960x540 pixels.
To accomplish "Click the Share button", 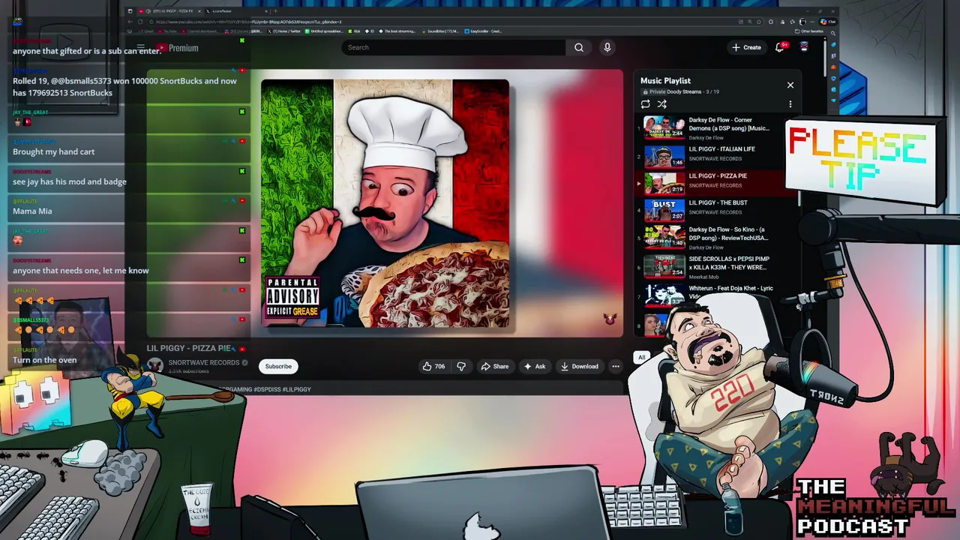I will point(495,366).
